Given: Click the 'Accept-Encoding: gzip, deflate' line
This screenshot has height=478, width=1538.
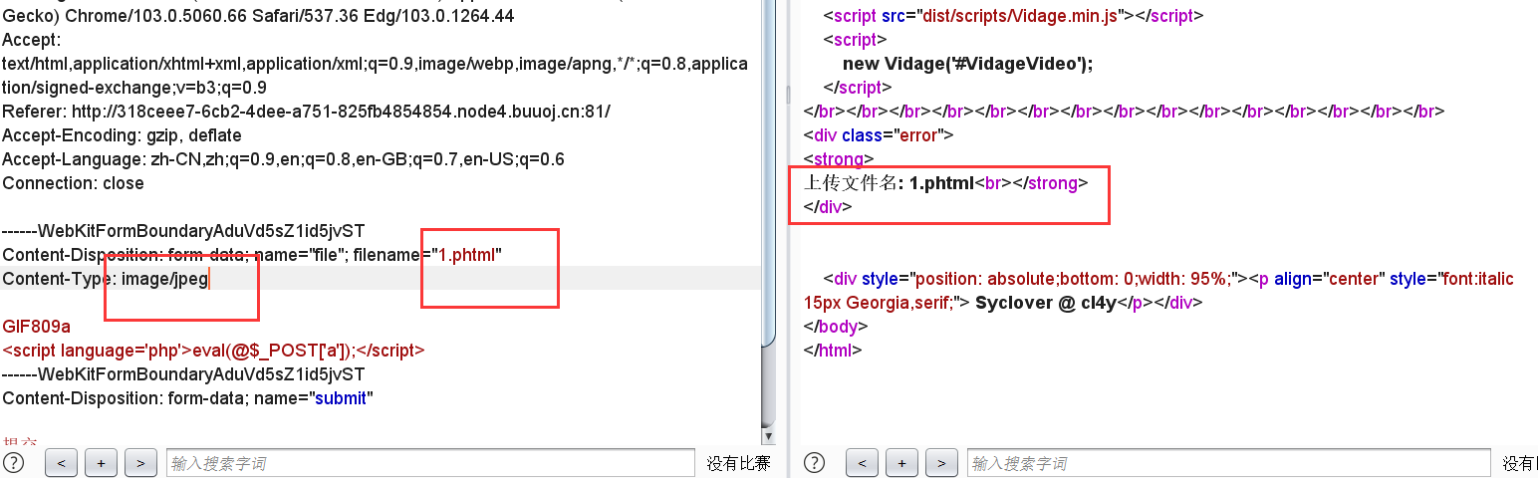Looking at the screenshot, I should coord(122,135).
